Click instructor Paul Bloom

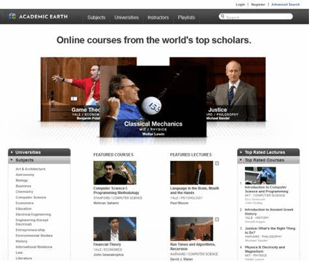(179, 203)
